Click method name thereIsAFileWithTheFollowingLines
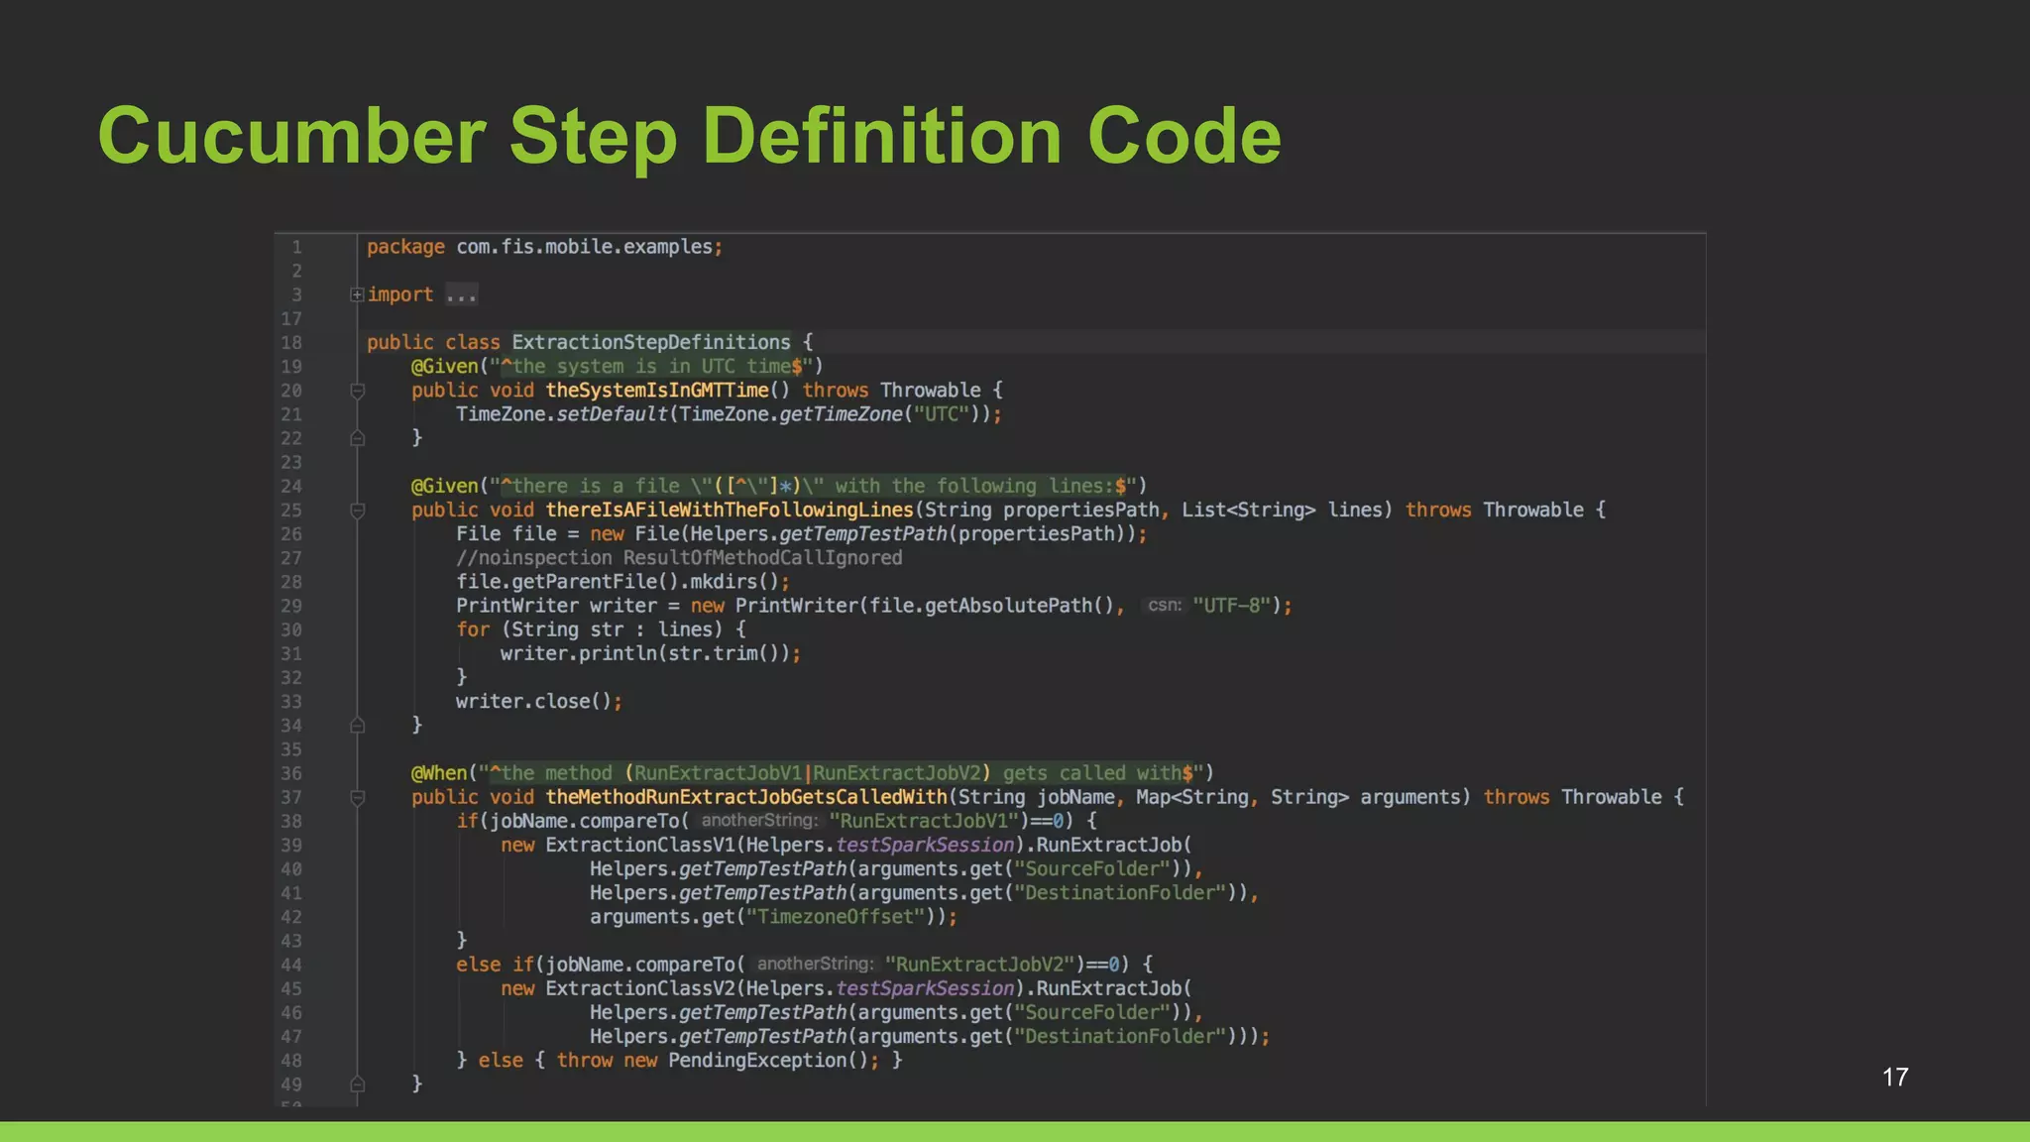2030x1142 pixels. [730, 510]
